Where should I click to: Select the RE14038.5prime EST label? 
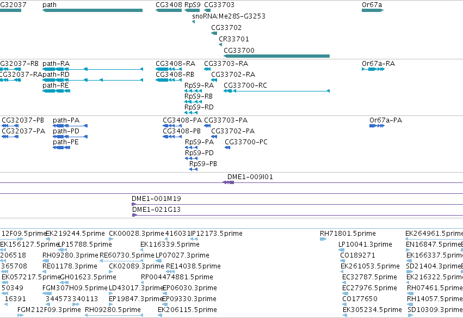[193, 266]
